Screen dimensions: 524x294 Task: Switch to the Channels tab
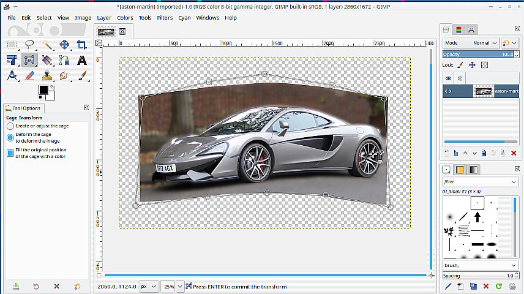coord(458,29)
